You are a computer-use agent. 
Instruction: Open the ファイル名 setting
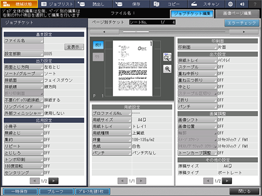click(24, 40)
